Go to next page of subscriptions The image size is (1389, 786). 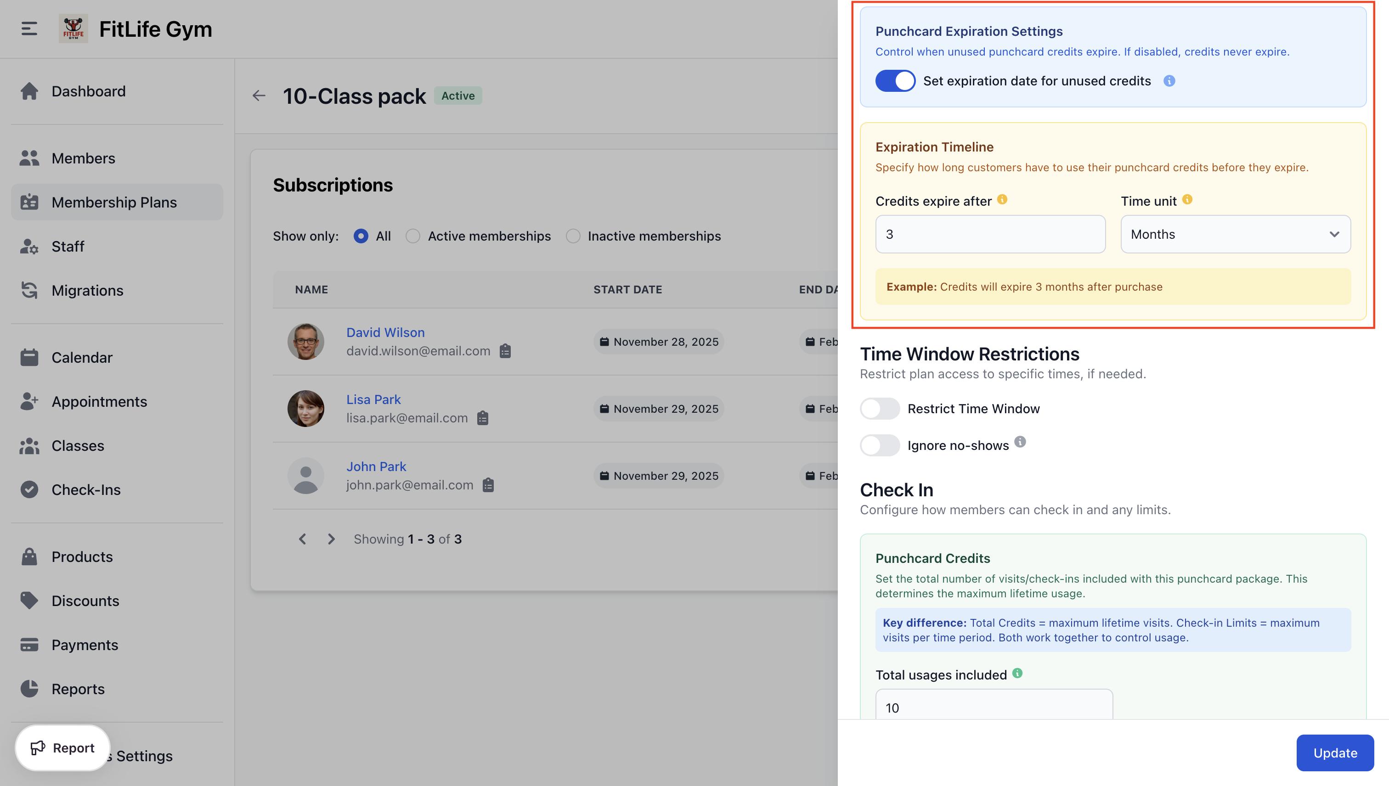(x=331, y=539)
